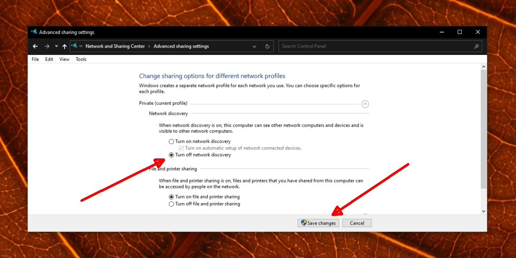Viewport: 516px width, 258px height.
Task: Minimize the Advanced sharing settings window
Action: (442, 32)
